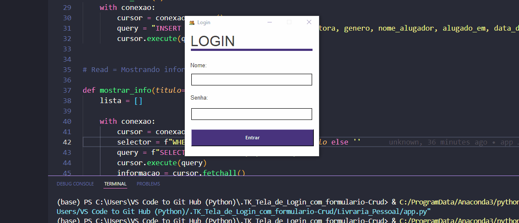Click 'with conexao:' on line 40
The height and width of the screenshot is (223, 519).
127,121
